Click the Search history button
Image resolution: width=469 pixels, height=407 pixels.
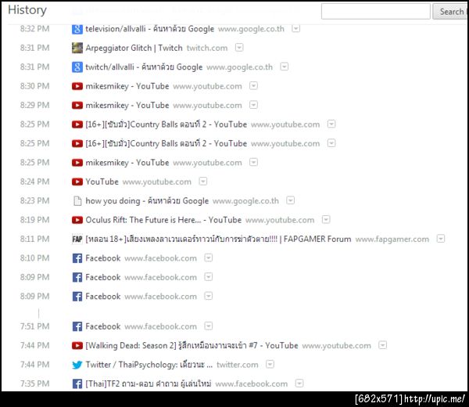point(450,12)
